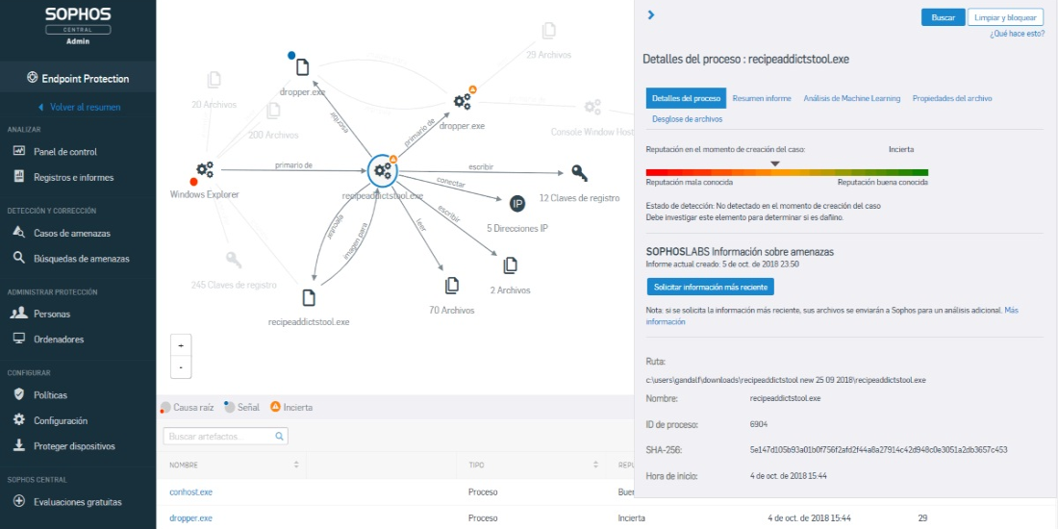Toggle the Causa raíz legend item
This screenshot has width=1058, height=529.
point(187,408)
